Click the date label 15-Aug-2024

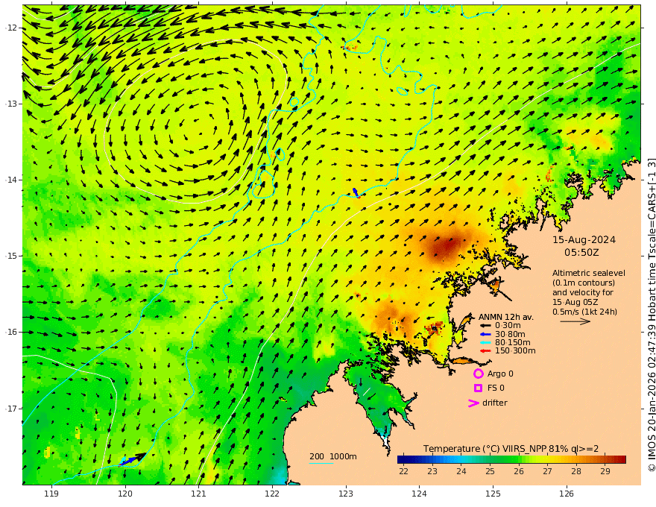pyautogui.click(x=584, y=239)
